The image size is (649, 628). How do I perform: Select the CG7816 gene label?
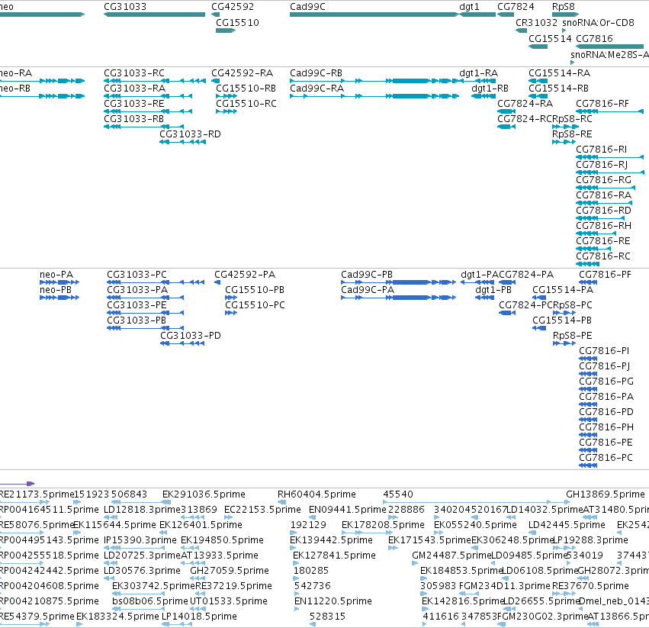(x=594, y=38)
